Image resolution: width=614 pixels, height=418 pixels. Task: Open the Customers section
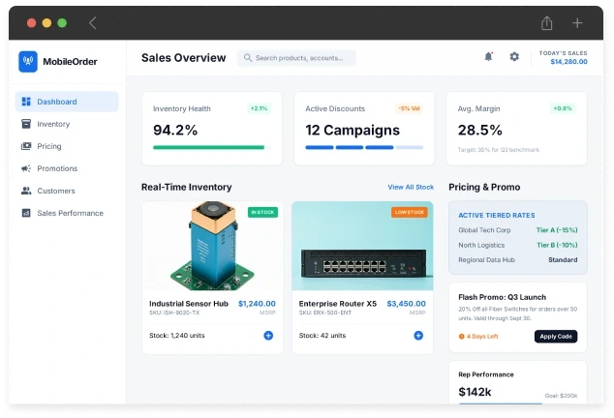tap(67, 191)
